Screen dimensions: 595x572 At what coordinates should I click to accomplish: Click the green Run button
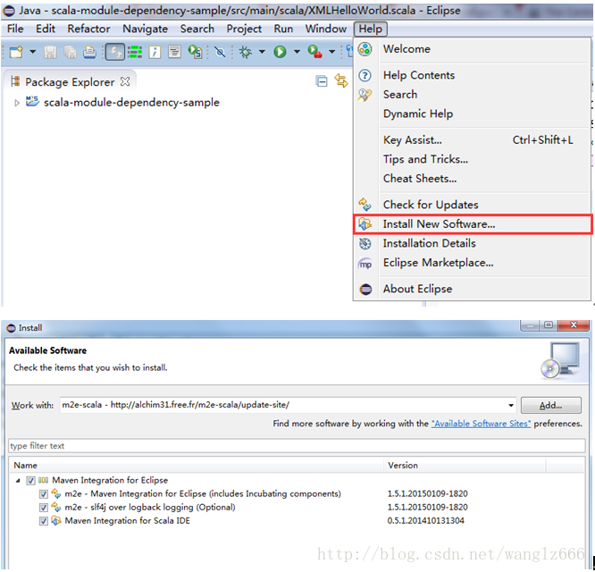click(280, 52)
